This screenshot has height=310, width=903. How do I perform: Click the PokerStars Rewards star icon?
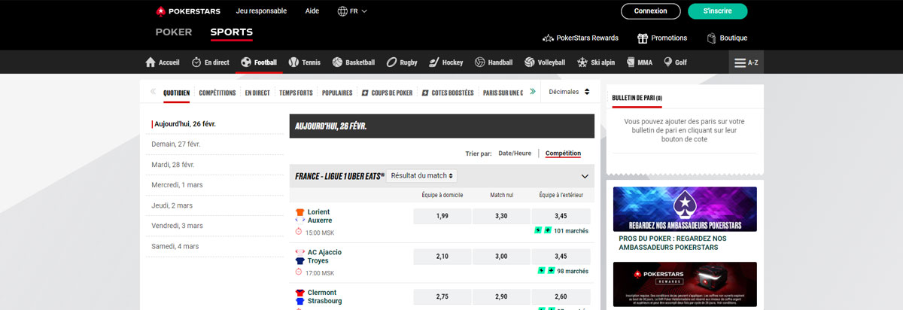tap(548, 38)
